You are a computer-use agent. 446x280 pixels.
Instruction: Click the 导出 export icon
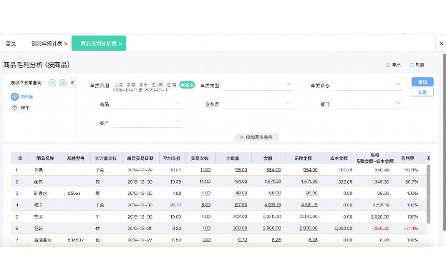(388, 65)
